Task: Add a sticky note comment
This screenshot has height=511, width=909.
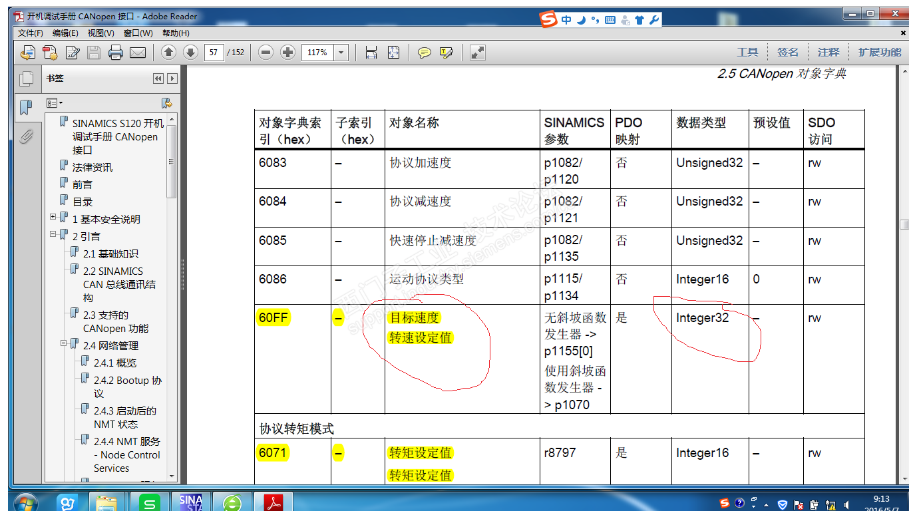Action: click(424, 52)
